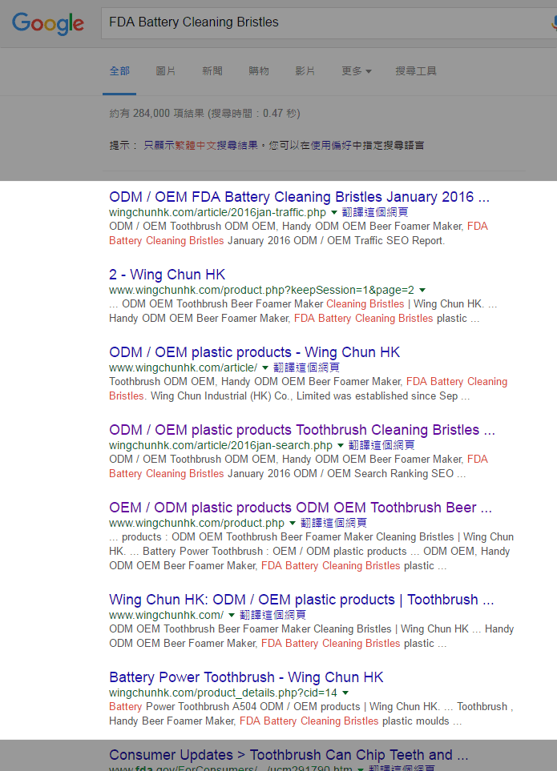Click URL text wingchunhk.com/article/2016jan-search.php
This screenshot has height=771, width=557.
(x=221, y=445)
